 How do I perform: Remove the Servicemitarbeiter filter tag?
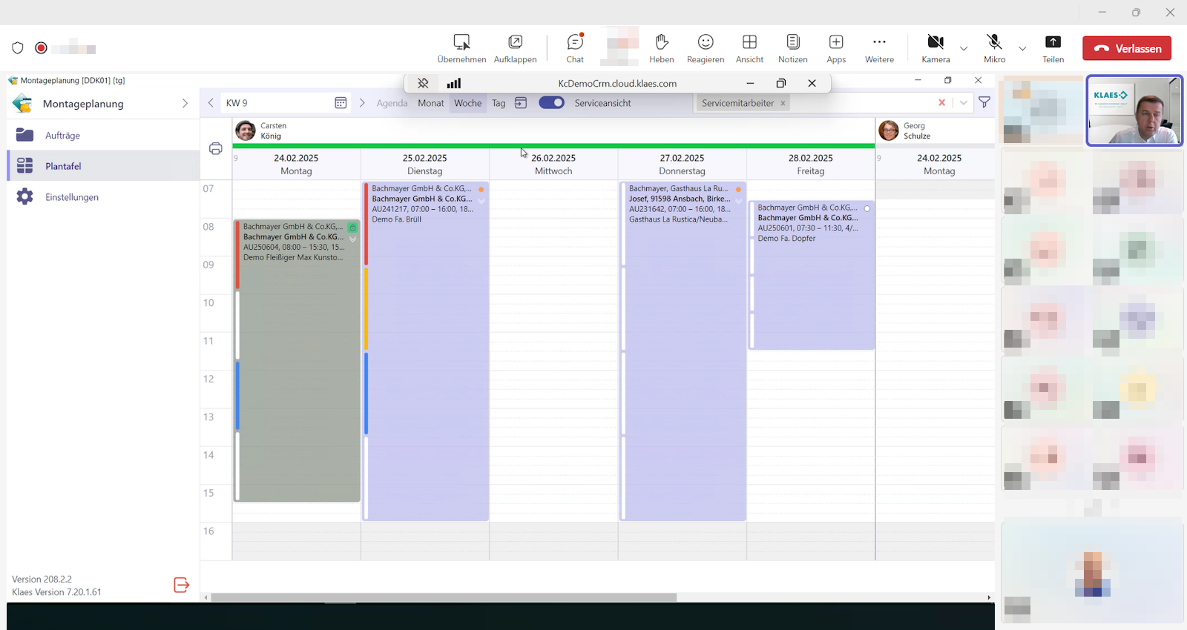click(783, 104)
